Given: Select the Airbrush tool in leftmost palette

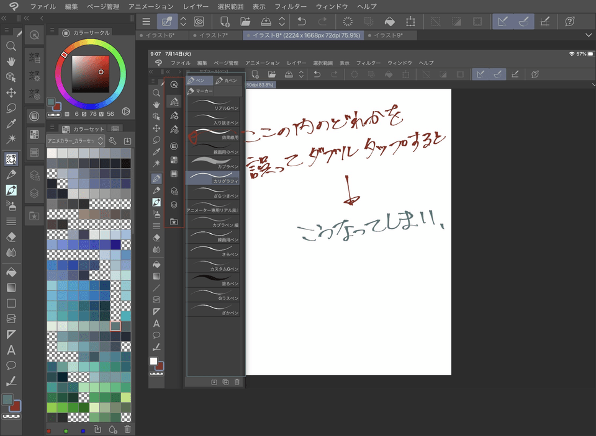Looking at the screenshot, I should 11,206.
